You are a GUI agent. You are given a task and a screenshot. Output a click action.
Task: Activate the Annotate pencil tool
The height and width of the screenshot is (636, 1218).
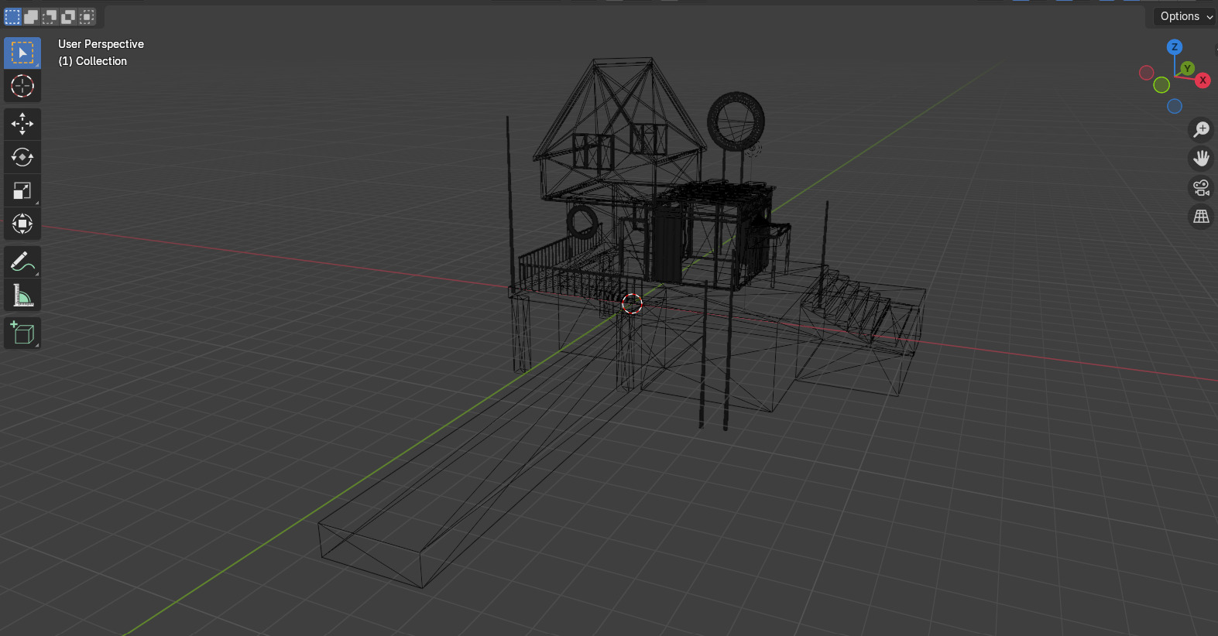tap(22, 262)
